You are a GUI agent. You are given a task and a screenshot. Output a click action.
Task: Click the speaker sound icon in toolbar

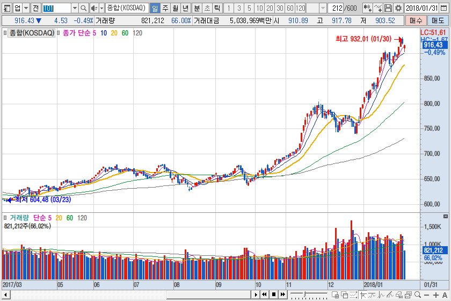(94, 8)
